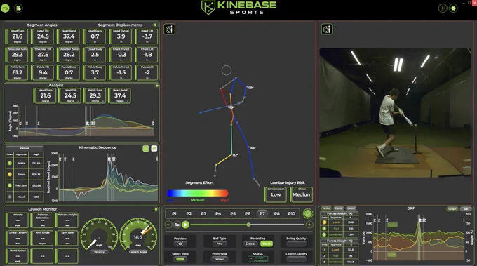Image resolution: width=477 pixels, height=266 pixels.
Task: Select phase P3
Action: coord(203,213)
